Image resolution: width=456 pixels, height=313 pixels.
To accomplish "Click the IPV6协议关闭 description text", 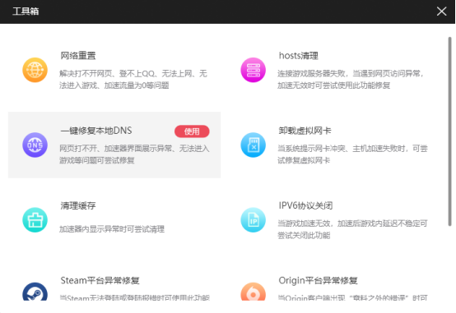I will pos(352,229).
